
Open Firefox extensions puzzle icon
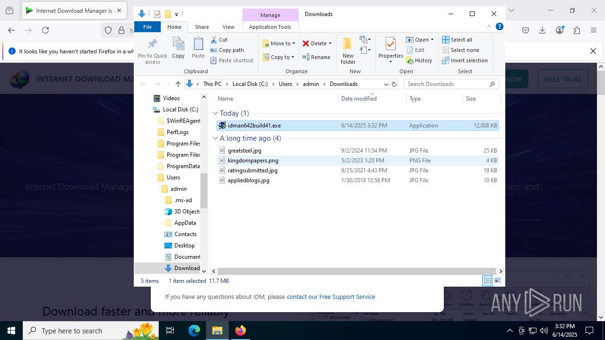(x=577, y=30)
